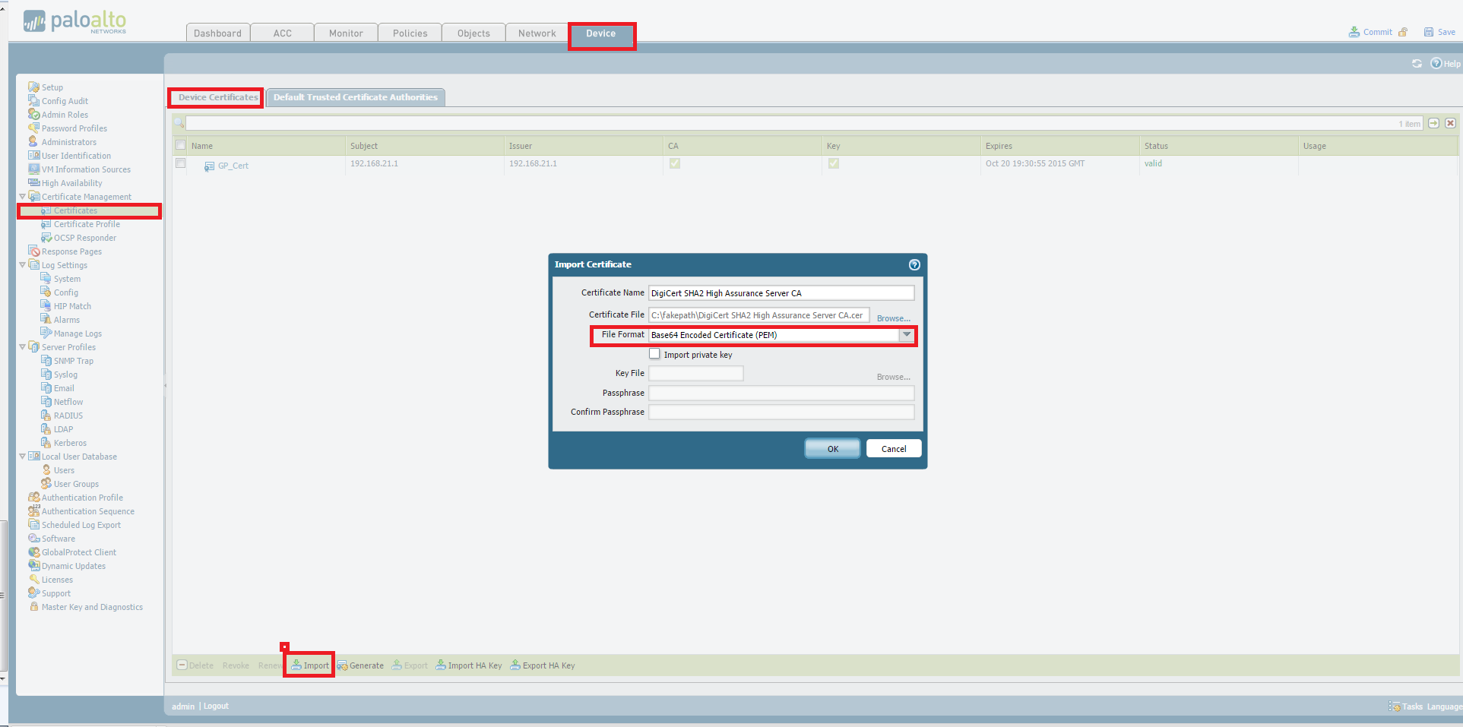This screenshot has width=1463, height=727.
Task: Click the Import HA Key icon
Action: pos(468,665)
